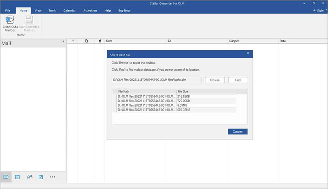
Task: Open the Mail view icon in bottom bar
Action: coord(6,177)
